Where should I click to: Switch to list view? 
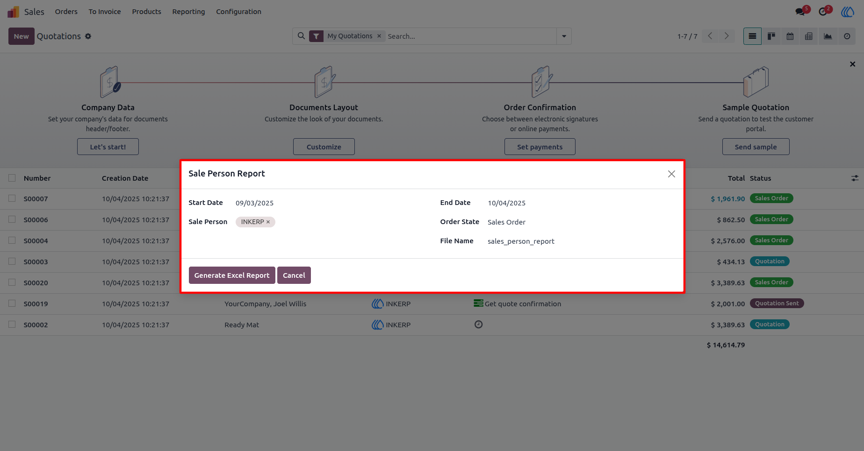752,36
